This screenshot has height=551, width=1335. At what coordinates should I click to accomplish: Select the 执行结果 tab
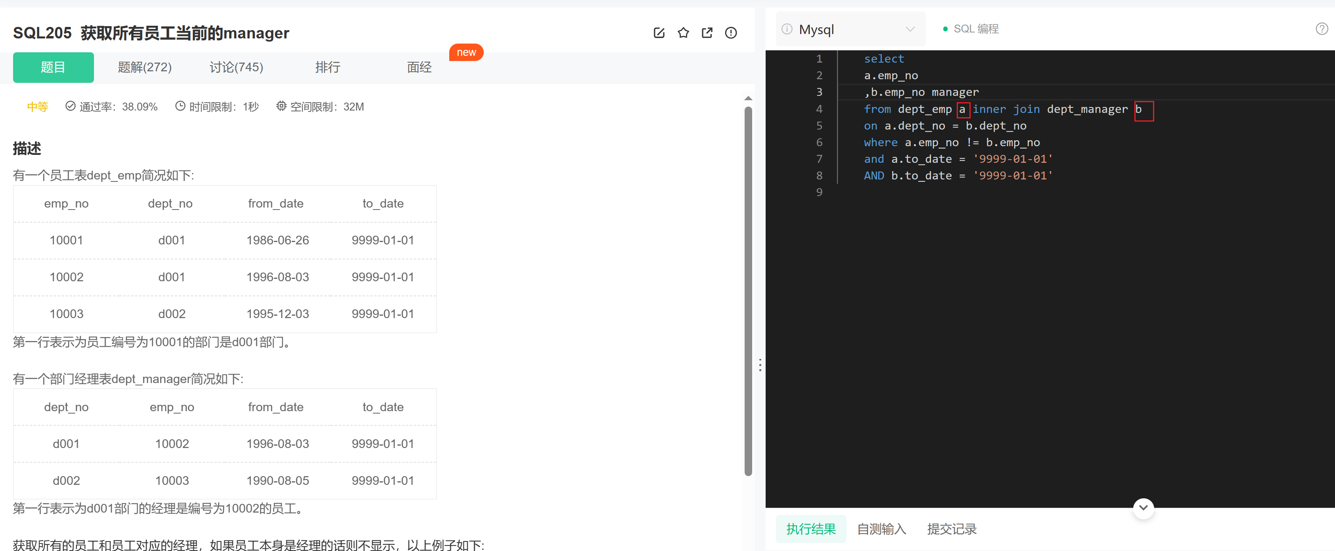click(810, 529)
